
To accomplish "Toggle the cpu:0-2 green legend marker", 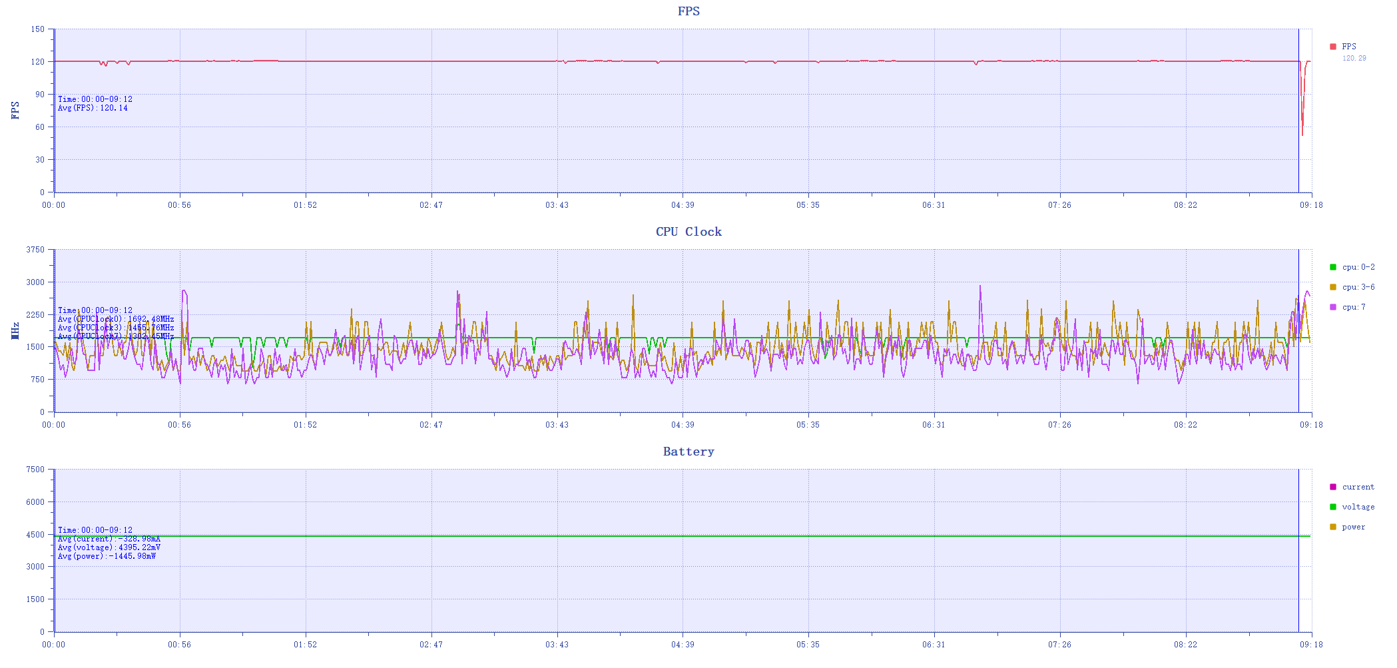I will tap(1332, 267).
